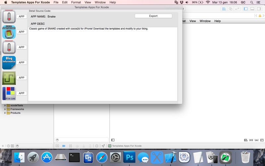Click the simulate location arrow in debug bar
The width and height of the screenshot is (265, 166).
click(x=103, y=146)
